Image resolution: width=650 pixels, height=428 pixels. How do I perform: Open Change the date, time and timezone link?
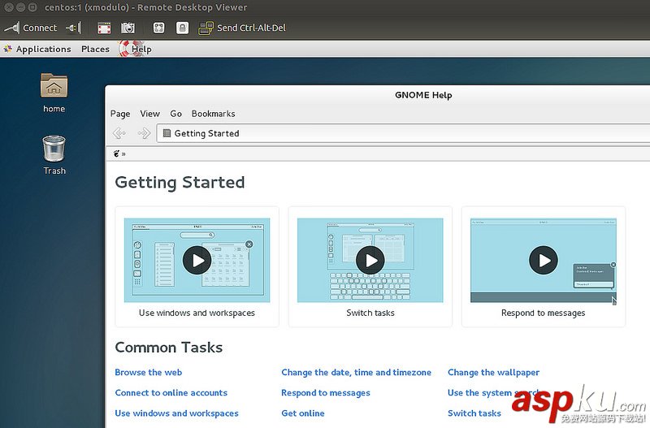tap(356, 372)
